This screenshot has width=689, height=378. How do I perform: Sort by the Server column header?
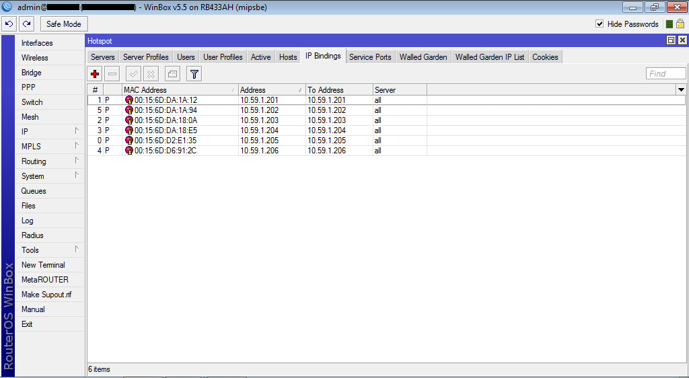[400, 90]
